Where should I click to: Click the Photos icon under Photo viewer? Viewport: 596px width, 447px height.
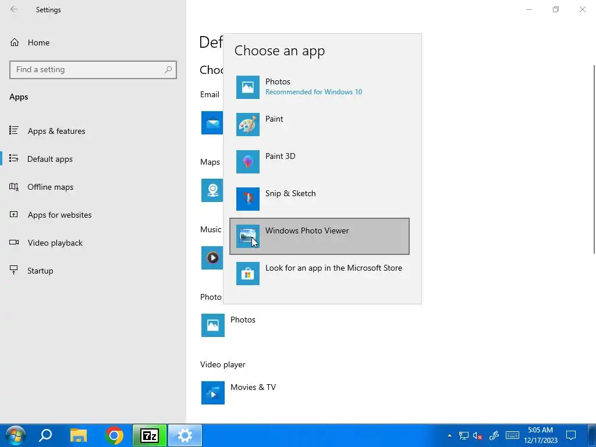(x=213, y=325)
